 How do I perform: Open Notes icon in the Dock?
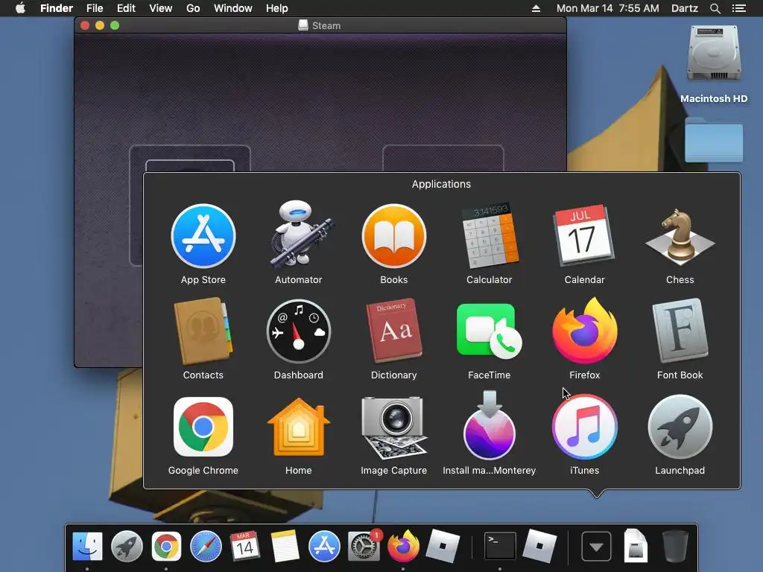pos(285,546)
